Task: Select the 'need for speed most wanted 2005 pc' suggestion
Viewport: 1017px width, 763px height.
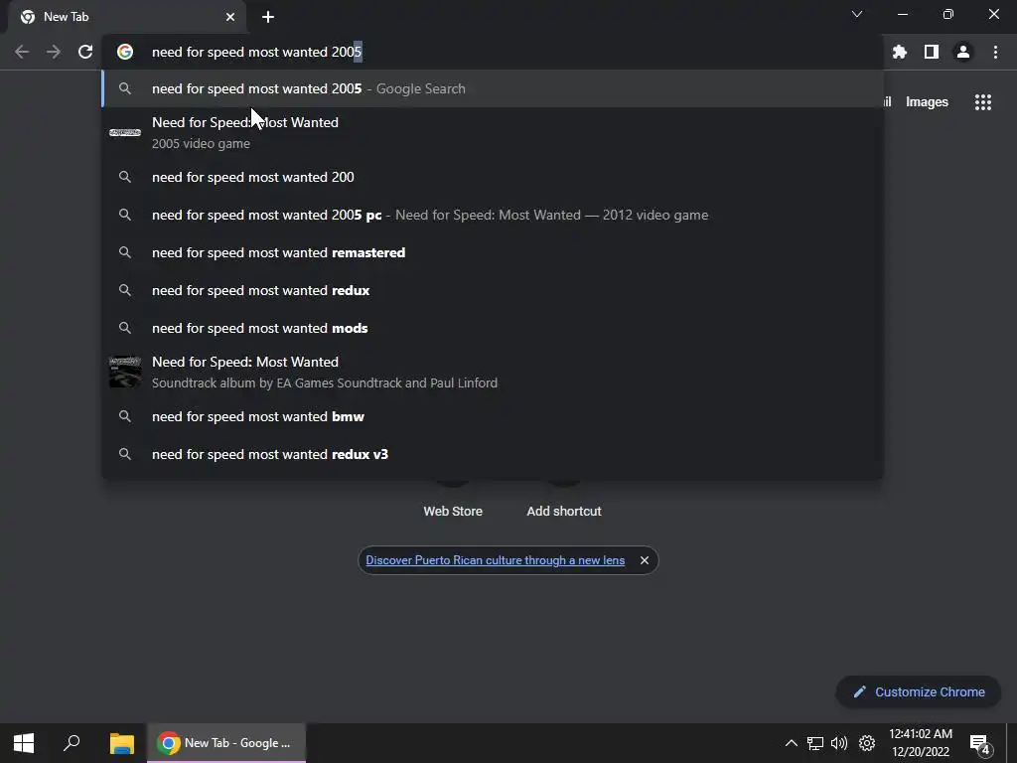Action: (x=493, y=215)
